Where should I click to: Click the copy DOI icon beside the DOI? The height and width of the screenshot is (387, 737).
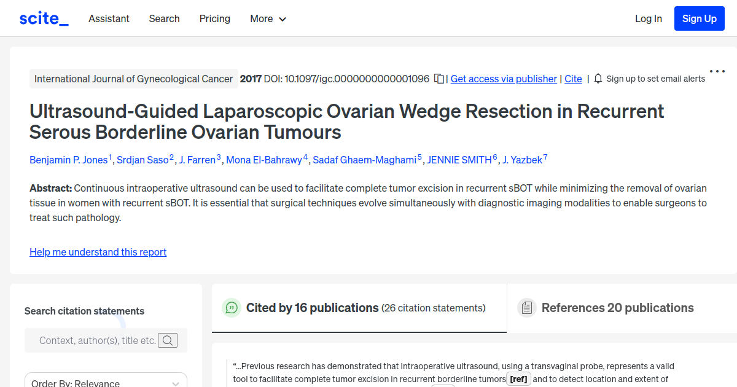pyautogui.click(x=439, y=79)
